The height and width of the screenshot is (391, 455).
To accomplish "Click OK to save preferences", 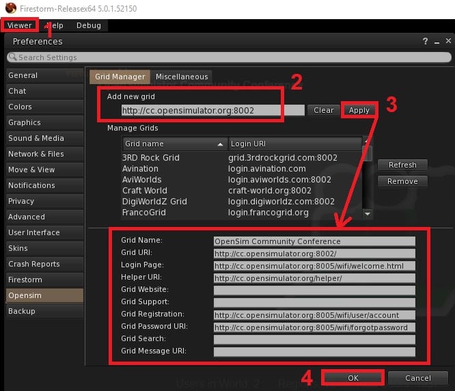I will 353,378.
